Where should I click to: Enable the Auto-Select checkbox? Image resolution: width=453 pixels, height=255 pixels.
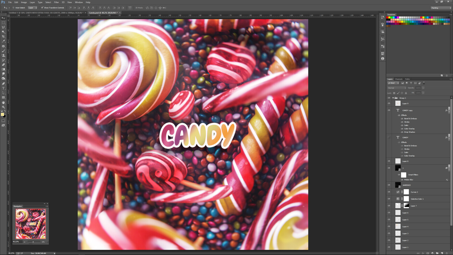[13, 8]
